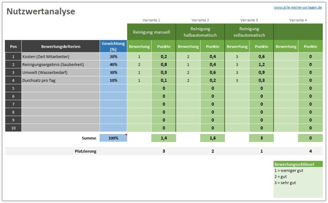
Task: Select the 'Durchsatz pro Tag' criterion cell
Action: (x=61, y=81)
